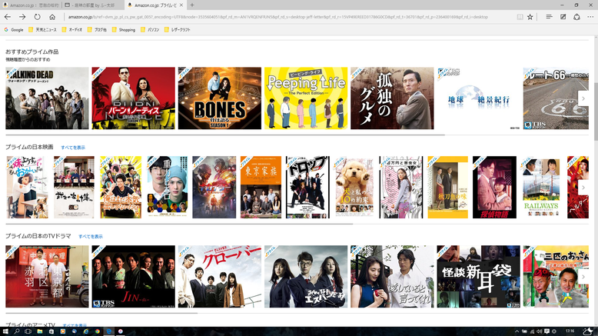The image size is (598, 336).
Task: Toggle reading view book icon
Action: (520, 17)
